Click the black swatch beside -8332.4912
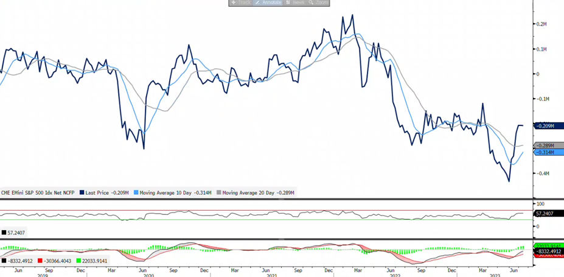This screenshot has height=277, width=564. click(x=4, y=261)
